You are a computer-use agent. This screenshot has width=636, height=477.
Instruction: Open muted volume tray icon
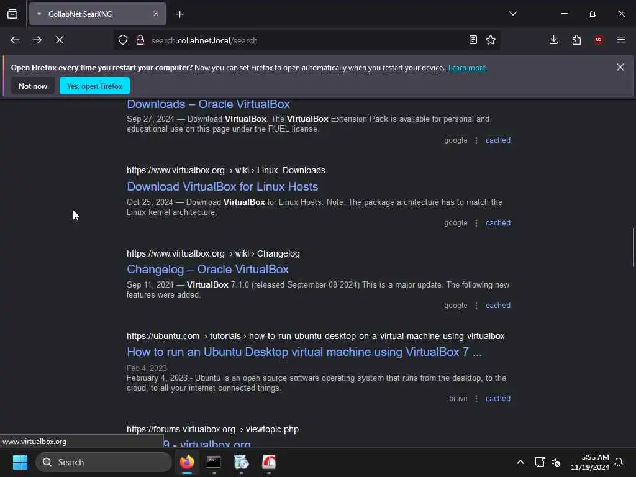556,462
